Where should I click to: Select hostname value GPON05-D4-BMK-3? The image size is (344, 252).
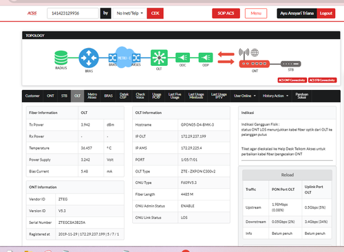click(197, 125)
